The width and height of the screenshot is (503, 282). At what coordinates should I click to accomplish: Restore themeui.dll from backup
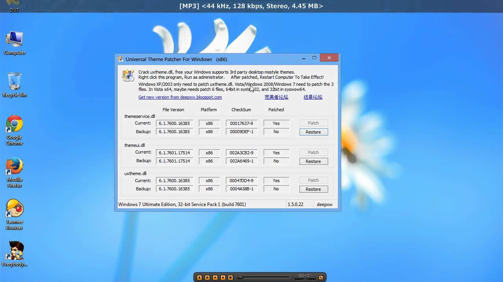(313, 161)
